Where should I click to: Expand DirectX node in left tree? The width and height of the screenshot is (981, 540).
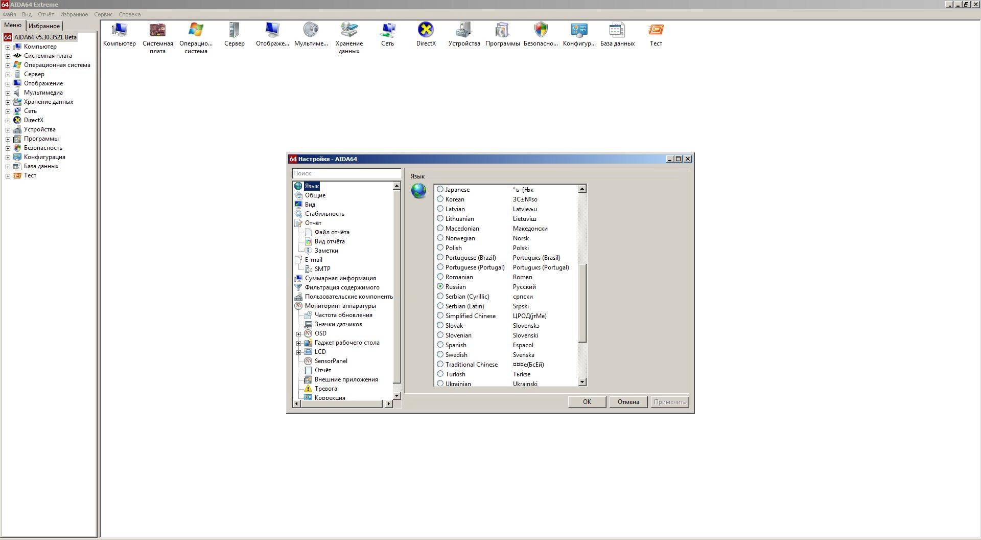click(8, 120)
